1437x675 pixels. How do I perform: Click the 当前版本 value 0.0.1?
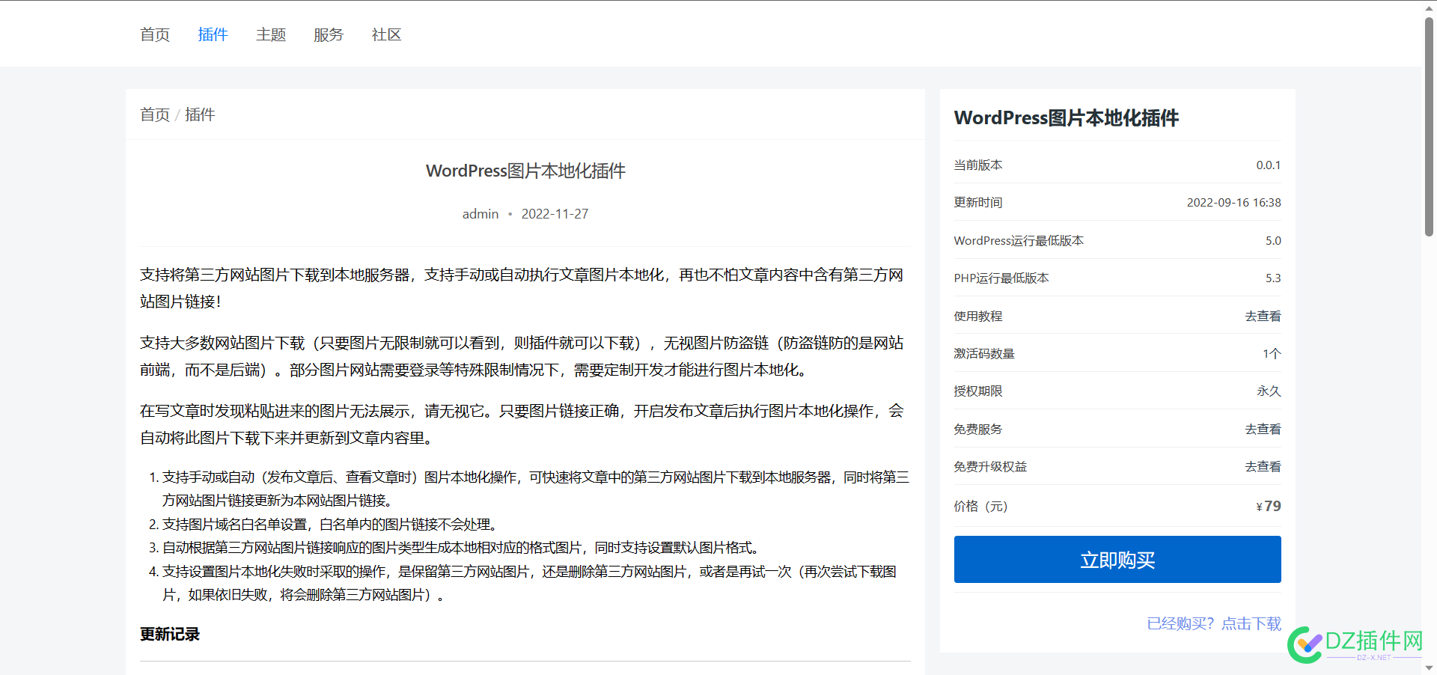1268,165
